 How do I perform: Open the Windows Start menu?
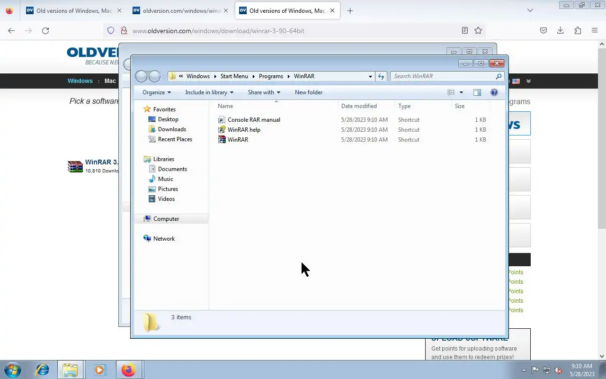click(12, 370)
